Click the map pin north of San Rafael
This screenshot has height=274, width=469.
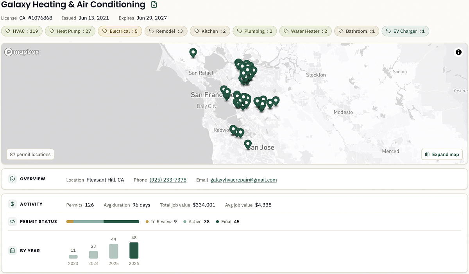click(193, 53)
